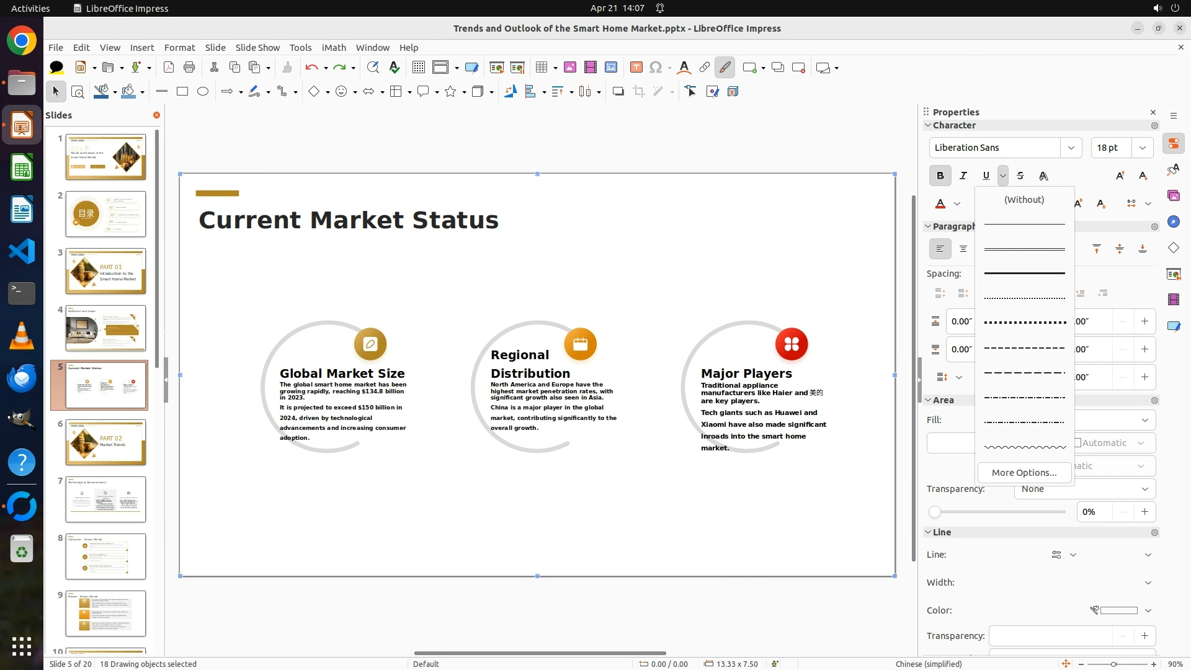Select slide 6 thumbnail in Slides panel
The width and height of the screenshot is (1191, 670).
click(x=105, y=442)
